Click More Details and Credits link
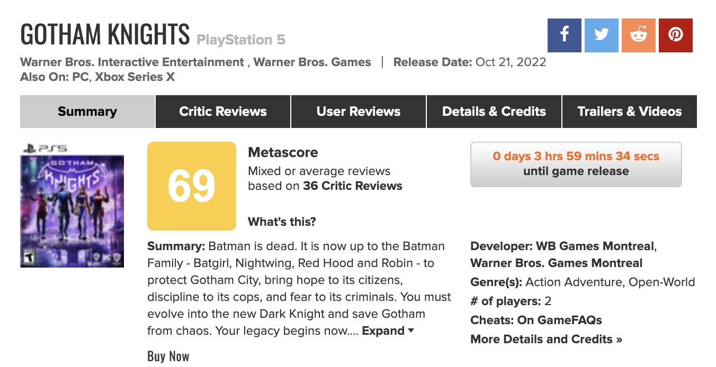 [546, 340]
